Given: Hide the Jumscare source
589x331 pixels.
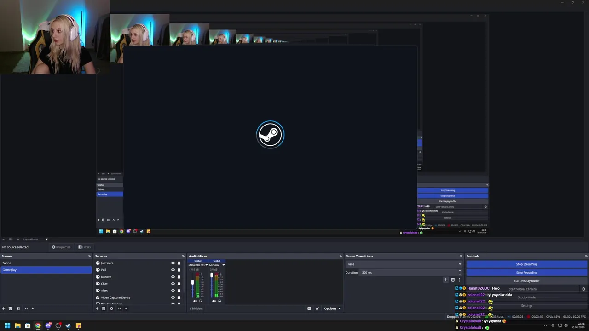Looking at the screenshot, I should coord(173,263).
